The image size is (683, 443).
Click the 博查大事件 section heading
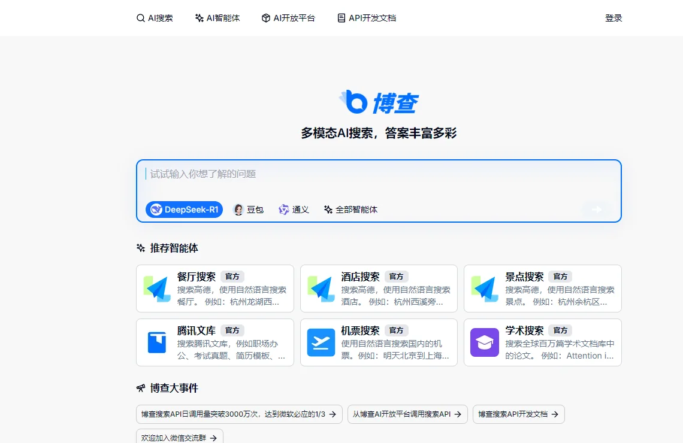pos(174,388)
